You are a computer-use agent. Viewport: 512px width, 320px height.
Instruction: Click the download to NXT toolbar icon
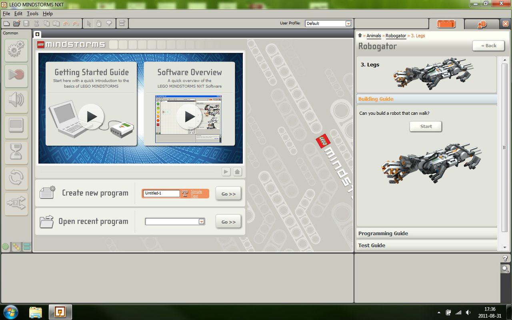(122, 24)
